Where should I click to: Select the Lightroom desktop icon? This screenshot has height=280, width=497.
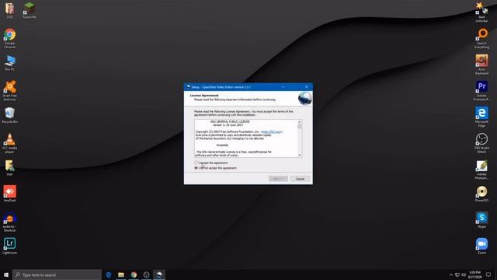click(10, 246)
